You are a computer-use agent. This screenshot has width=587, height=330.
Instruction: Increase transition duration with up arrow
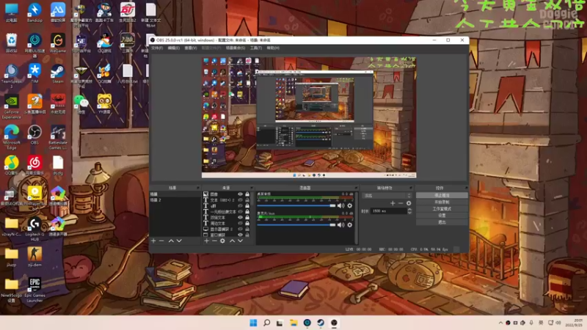click(x=409, y=210)
